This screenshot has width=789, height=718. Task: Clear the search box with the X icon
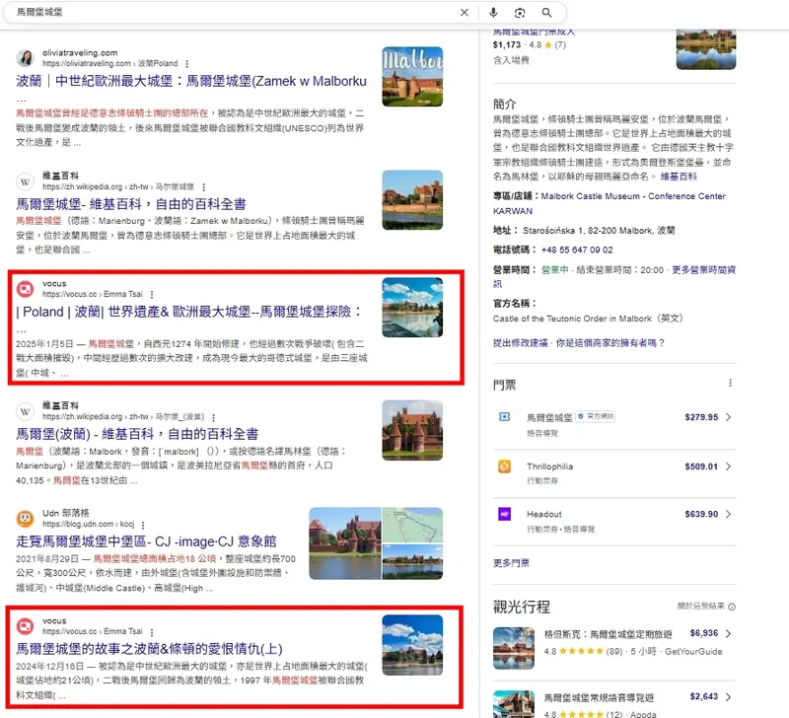(x=464, y=13)
